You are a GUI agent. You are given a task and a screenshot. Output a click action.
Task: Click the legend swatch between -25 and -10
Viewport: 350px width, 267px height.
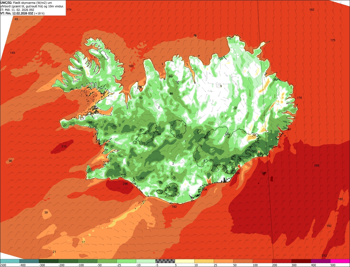tap(126, 261)
